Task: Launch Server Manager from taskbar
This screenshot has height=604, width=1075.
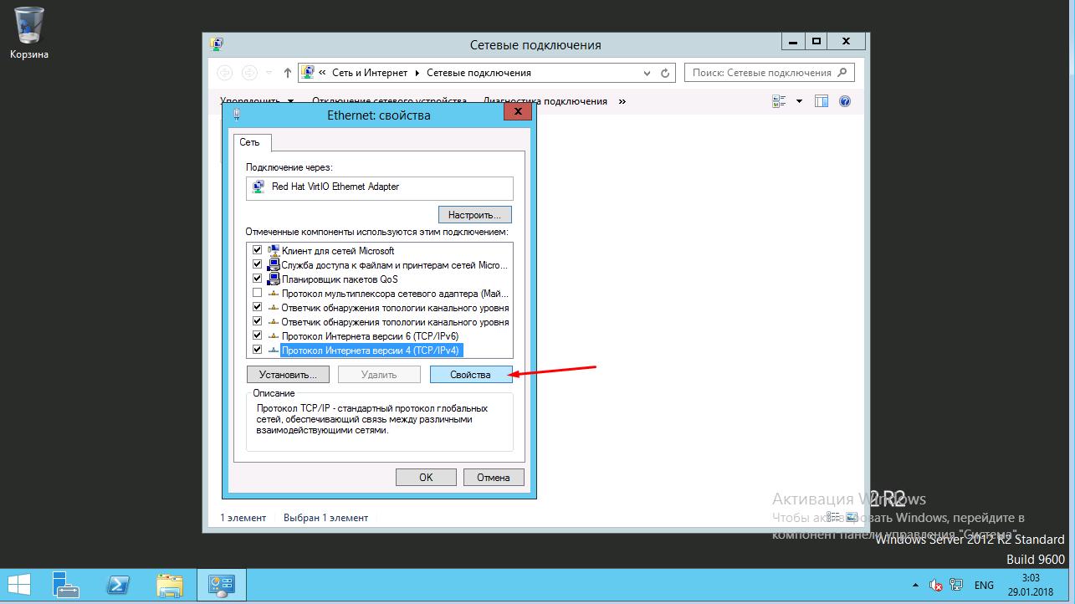Action: click(66, 586)
